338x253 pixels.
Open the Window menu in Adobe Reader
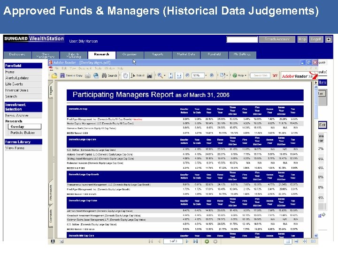(109, 68)
